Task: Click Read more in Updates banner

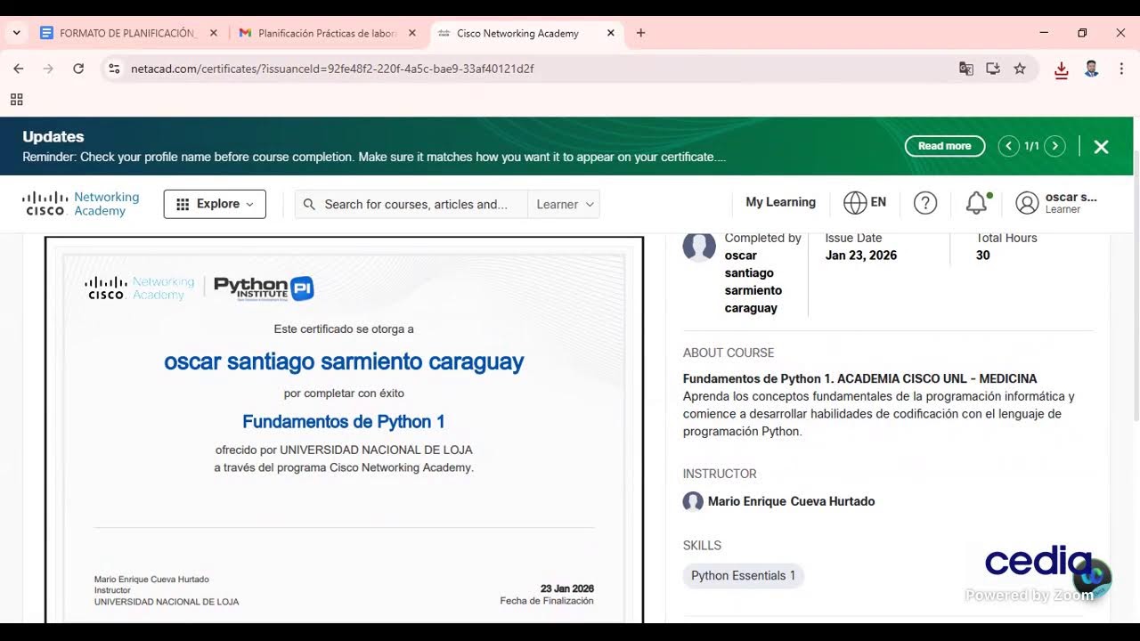Action: pyautogui.click(x=945, y=146)
